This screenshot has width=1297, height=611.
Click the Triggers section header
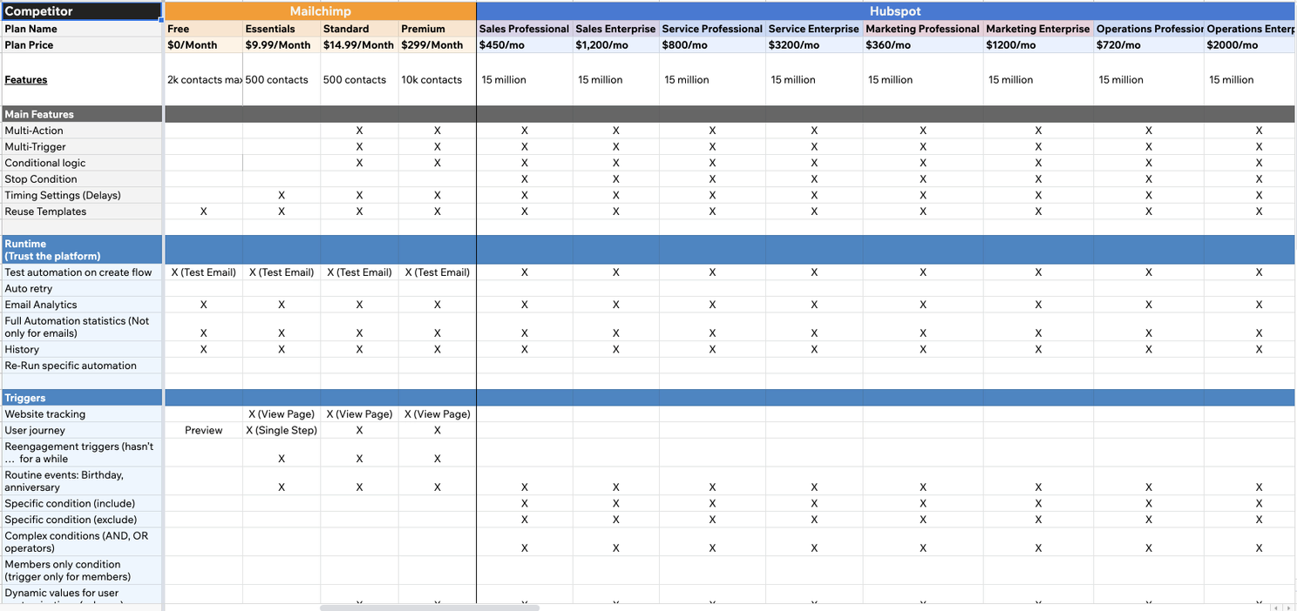[x=81, y=398]
